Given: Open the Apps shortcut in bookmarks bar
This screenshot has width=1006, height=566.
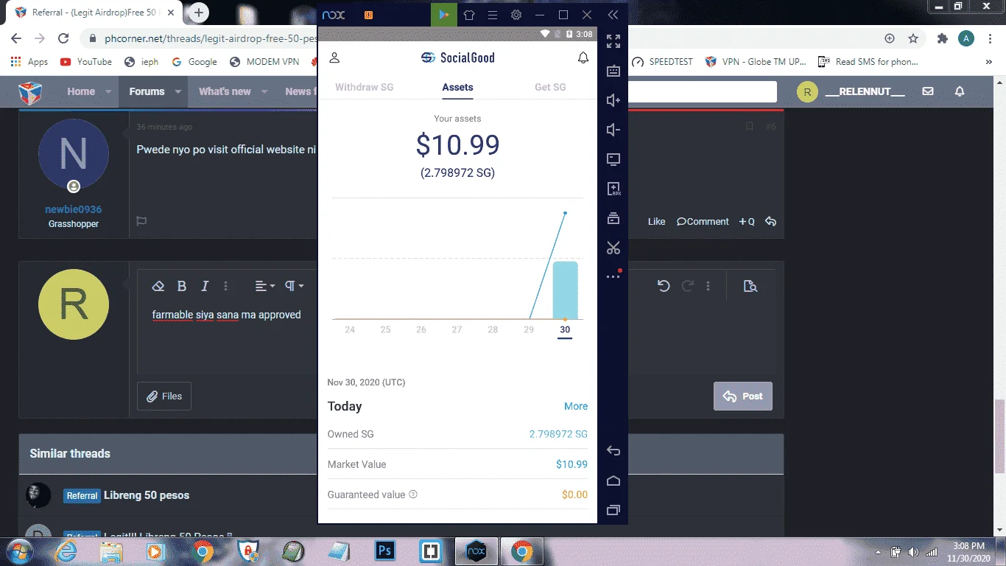Looking at the screenshot, I should [29, 62].
